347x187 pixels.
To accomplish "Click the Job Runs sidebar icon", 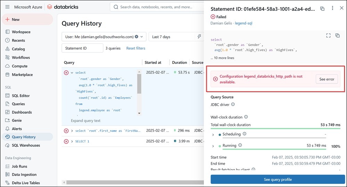I will [8, 166].
